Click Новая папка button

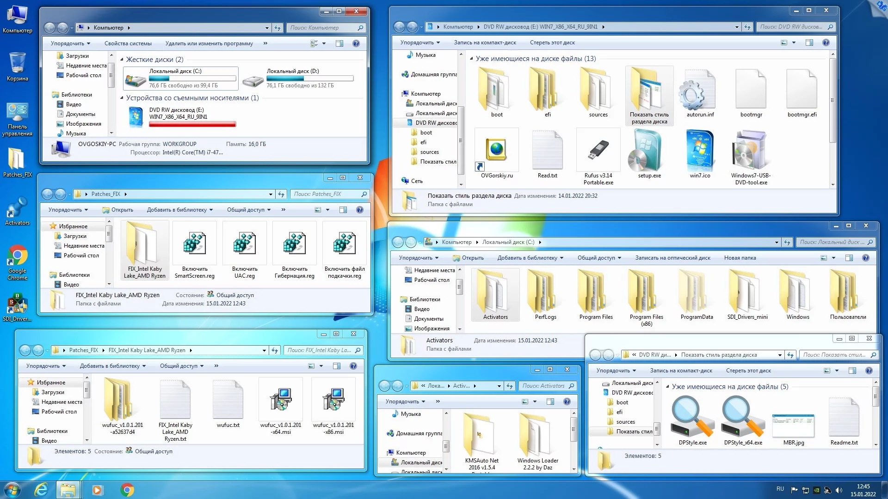(x=740, y=258)
